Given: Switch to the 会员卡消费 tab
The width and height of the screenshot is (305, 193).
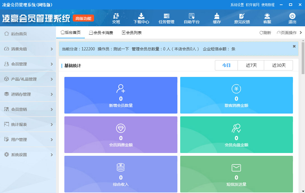Looking at the screenshot, I should point(101,33).
